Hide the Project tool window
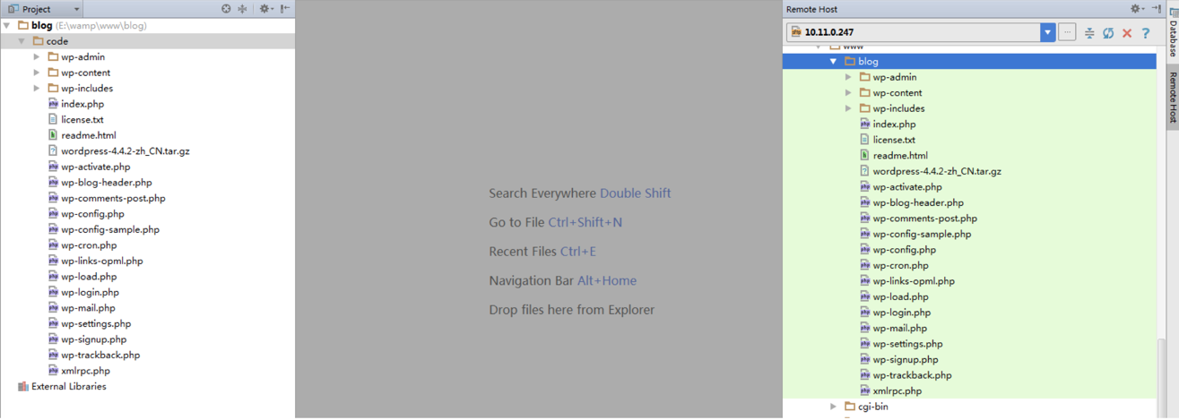Image resolution: width=1179 pixels, height=420 pixels. [x=285, y=9]
